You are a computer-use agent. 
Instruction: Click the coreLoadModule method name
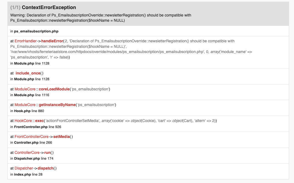click(x=54, y=89)
